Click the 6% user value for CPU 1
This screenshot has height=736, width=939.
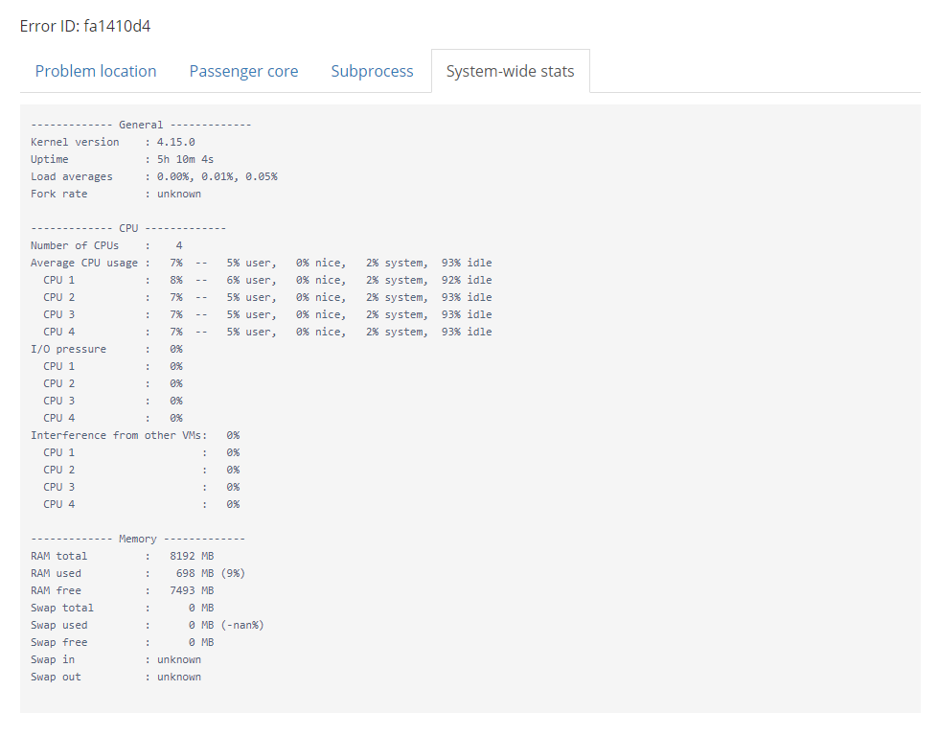(251, 280)
